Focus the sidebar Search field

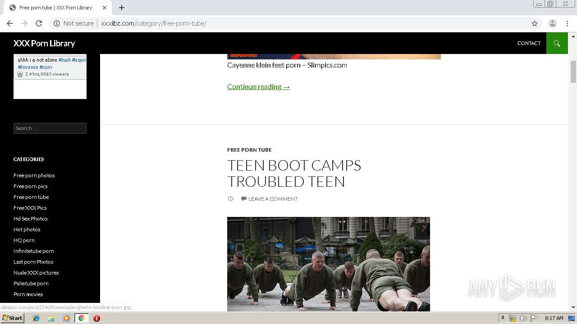pyautogui.click(x=50, y=128)
